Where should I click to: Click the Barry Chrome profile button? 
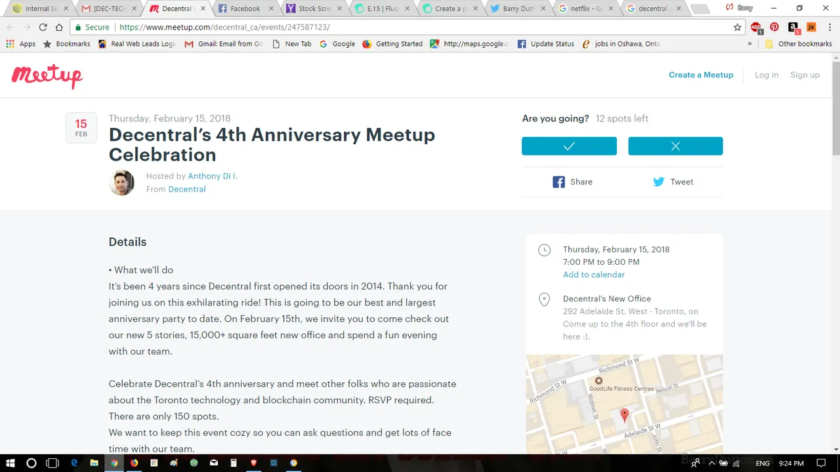739,8
